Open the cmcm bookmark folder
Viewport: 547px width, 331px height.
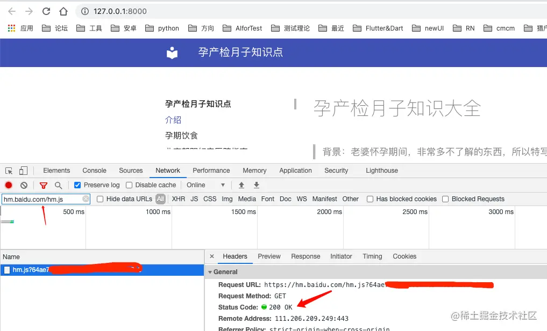[x=499, y=28]
